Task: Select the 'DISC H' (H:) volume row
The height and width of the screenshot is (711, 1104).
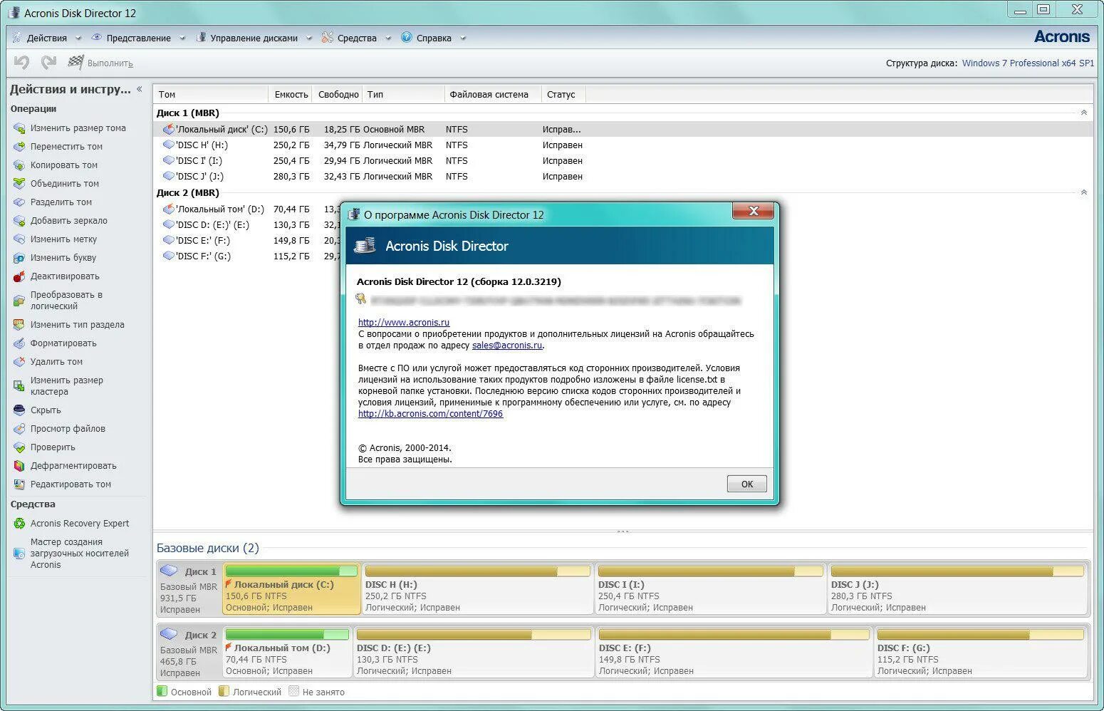Action: pos(623,145)
